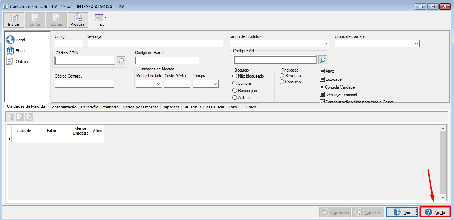
Task: Switch to the Impostos tab
Action: 171,107
